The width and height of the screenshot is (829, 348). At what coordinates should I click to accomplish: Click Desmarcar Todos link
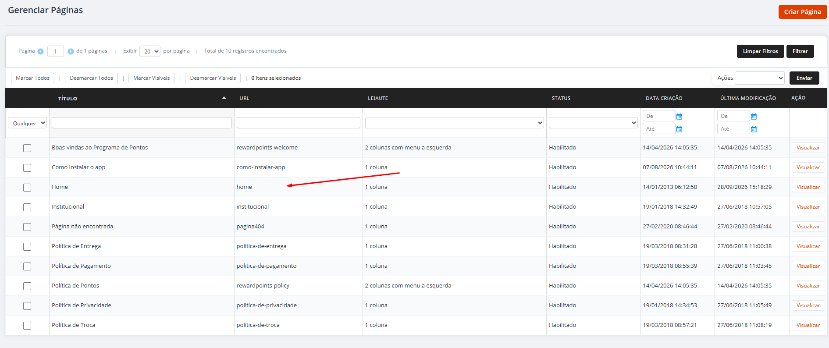coord(91,78)
